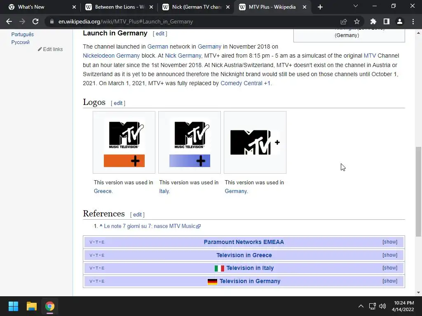This screenshot has width=422, height=316.
Task: Follow the Greece caption link
Action: tap(103, 191)
